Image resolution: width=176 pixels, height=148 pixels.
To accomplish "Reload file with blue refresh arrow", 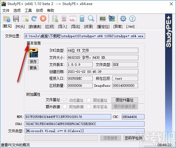I will coord(34,19).
